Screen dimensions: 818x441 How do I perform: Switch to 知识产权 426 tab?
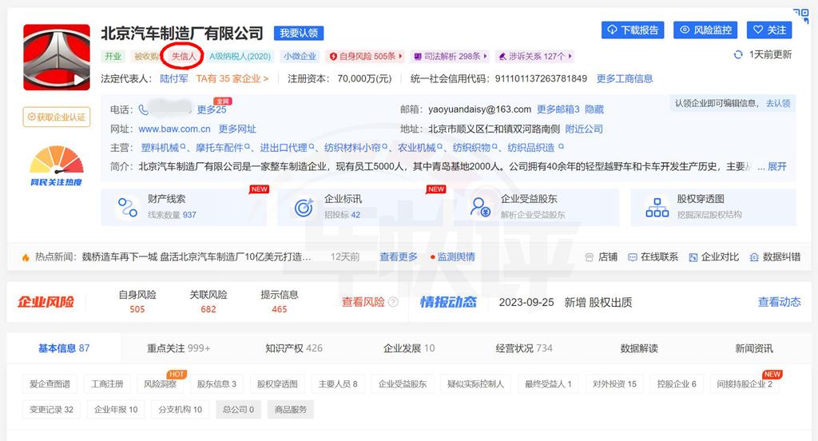(x=294, y=348)
